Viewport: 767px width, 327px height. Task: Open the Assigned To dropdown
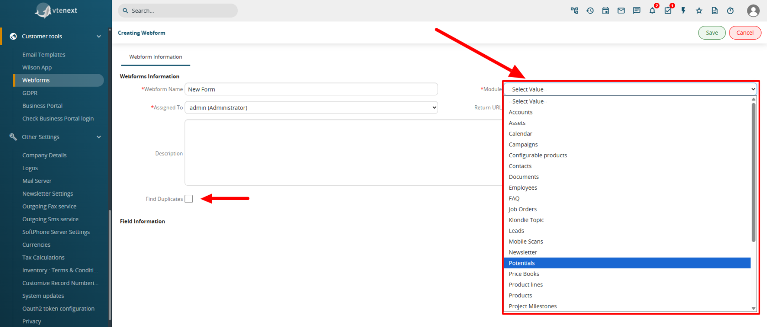coord(311,108)
